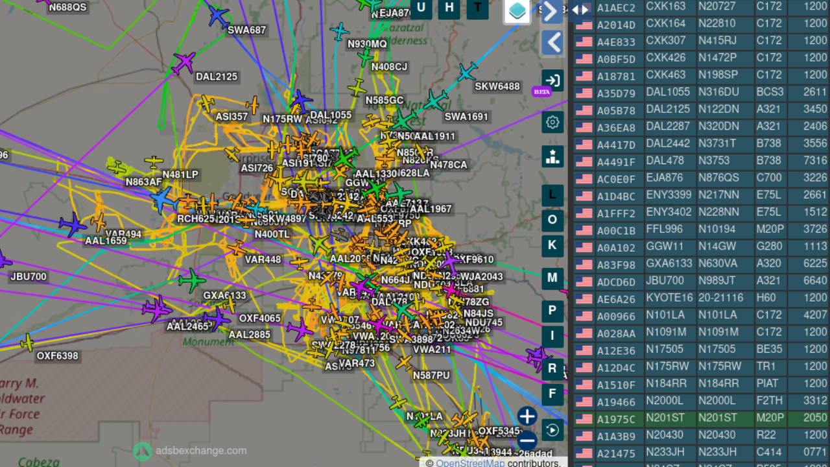Select the blue RCH625 aircraft icon

click(162, 200)
